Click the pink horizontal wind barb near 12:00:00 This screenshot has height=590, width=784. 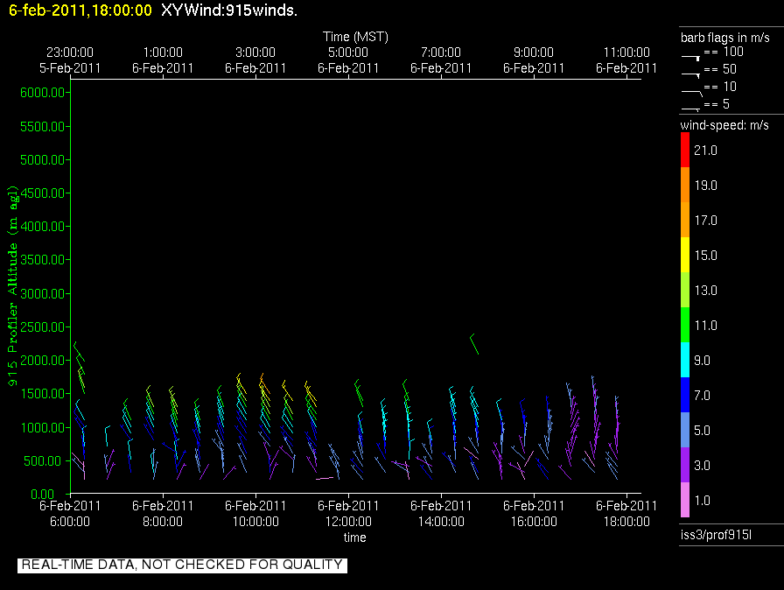pos(324,478)
